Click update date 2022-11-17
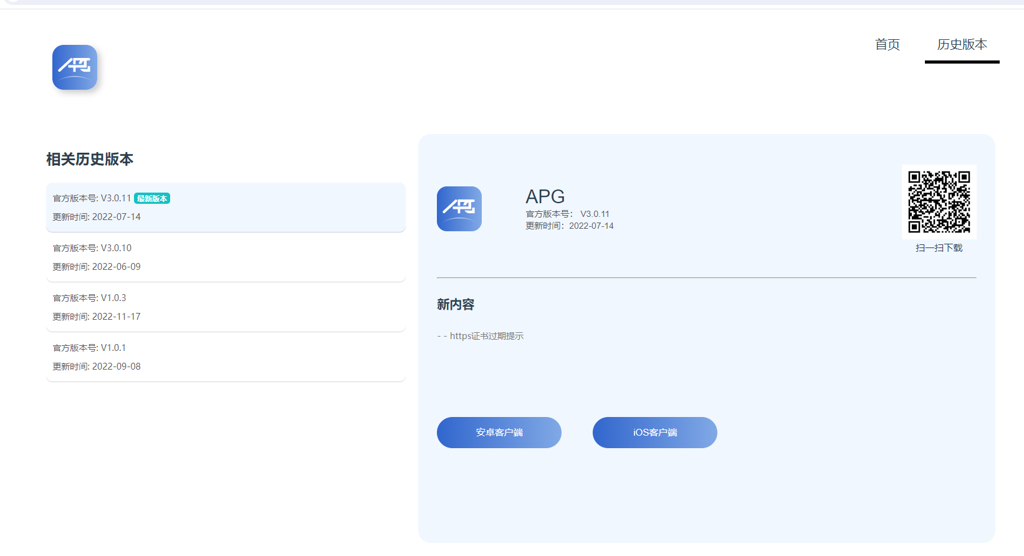 (97, 317)
